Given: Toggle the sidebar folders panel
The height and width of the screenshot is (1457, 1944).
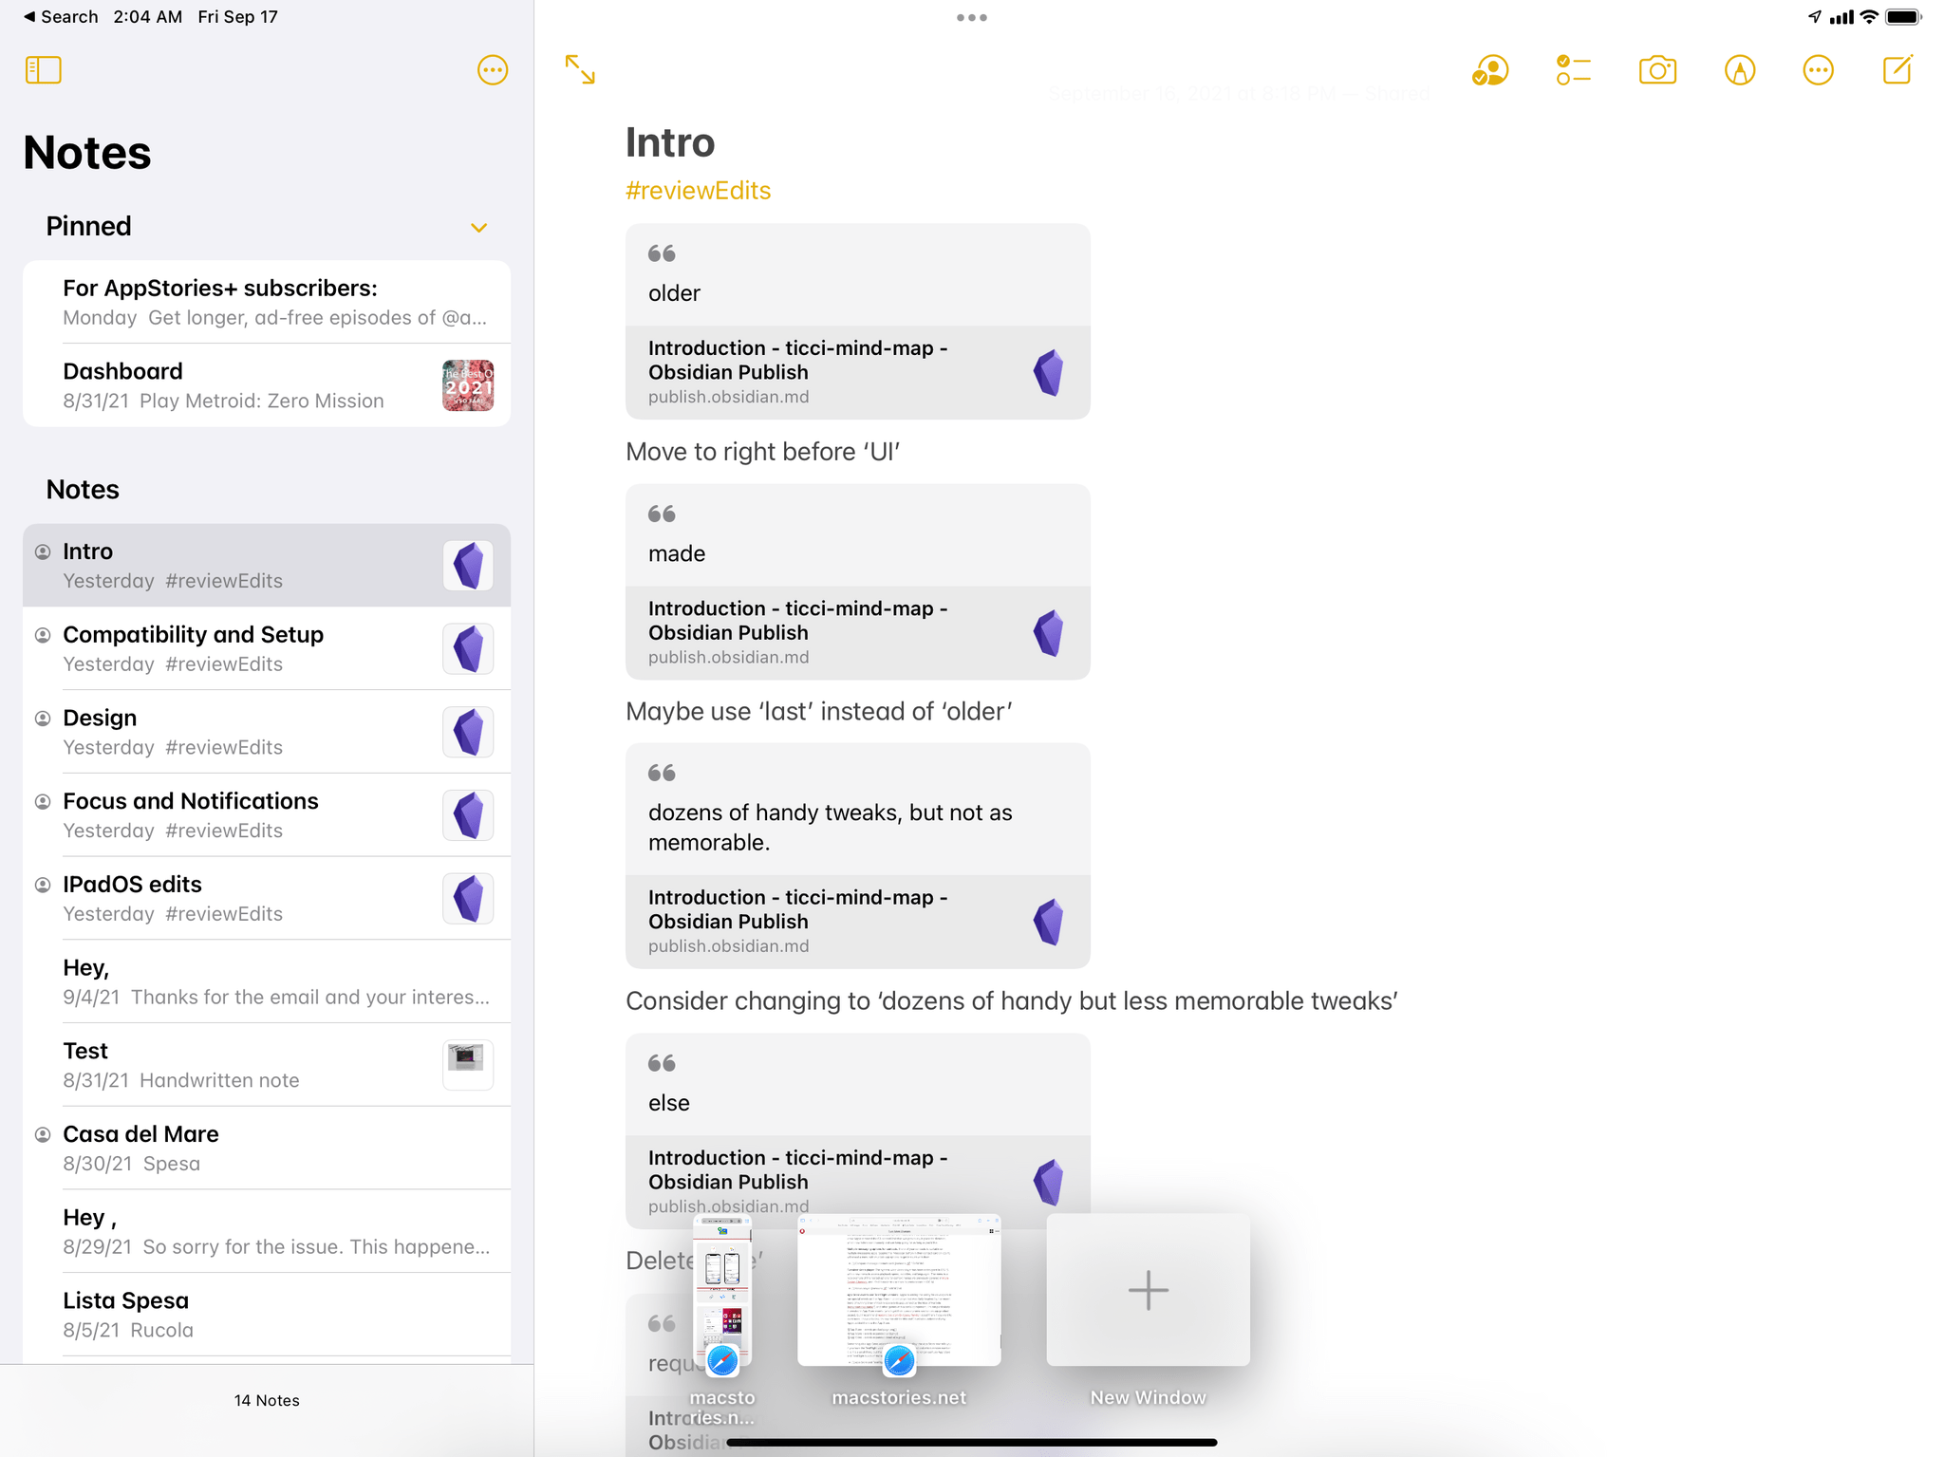Looking at the screenshot, I should 43,70.
